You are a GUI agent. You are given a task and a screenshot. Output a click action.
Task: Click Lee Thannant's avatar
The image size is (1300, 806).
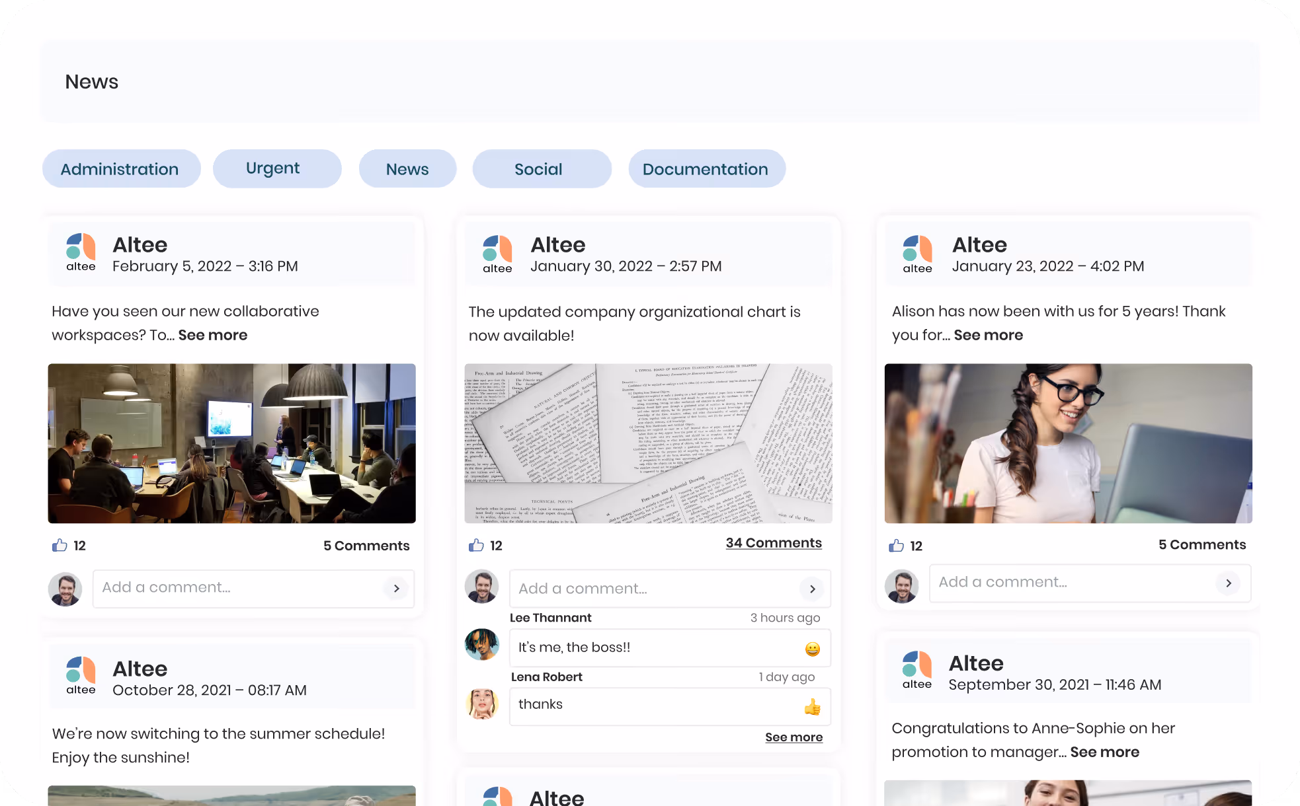482,644
